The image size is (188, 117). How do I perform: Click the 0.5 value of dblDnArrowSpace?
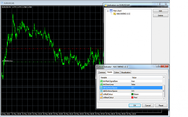pos(133,91)
